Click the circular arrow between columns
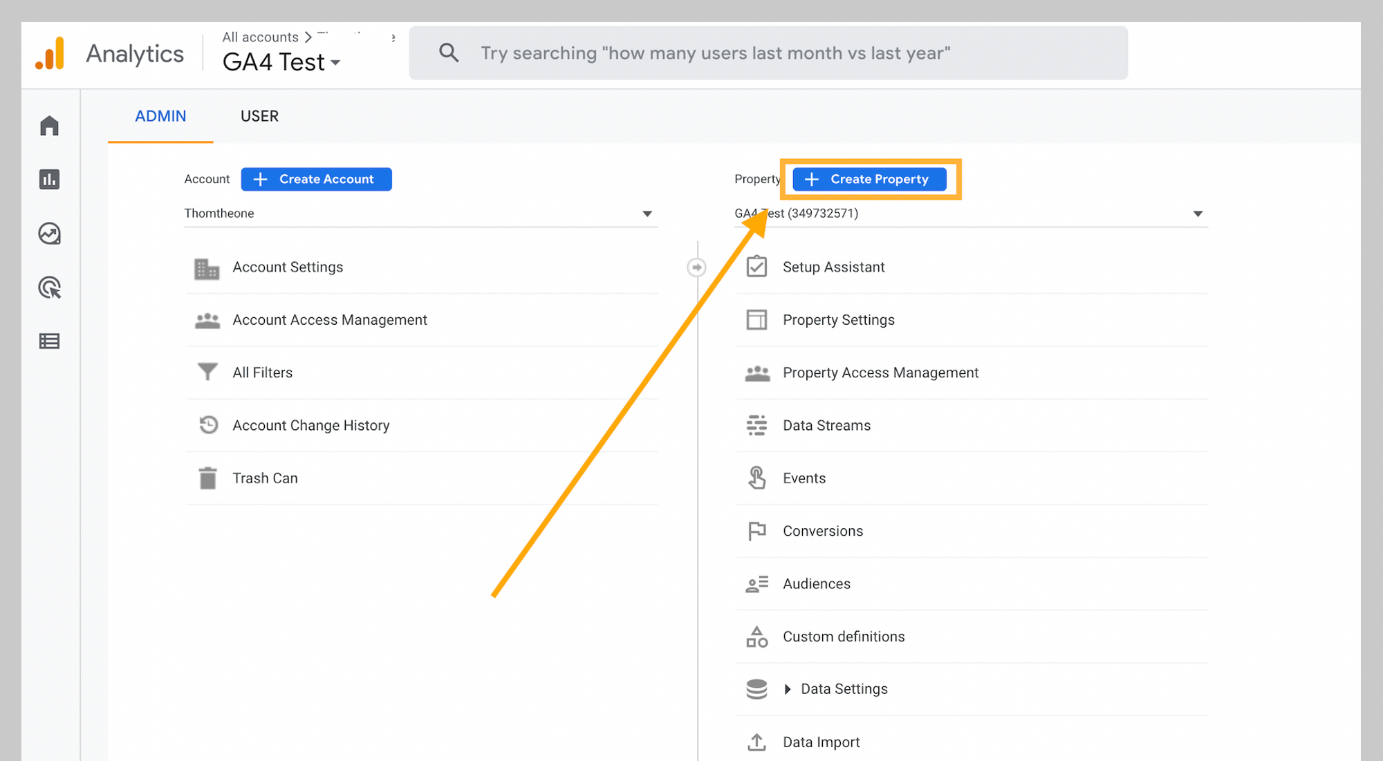 tap(696, 267)
